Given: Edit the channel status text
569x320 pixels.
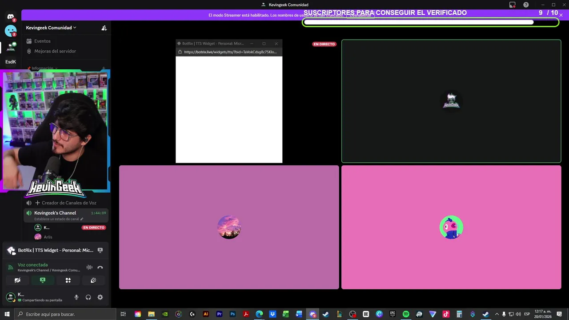Looking at the screenshot, I should (59, 219).
